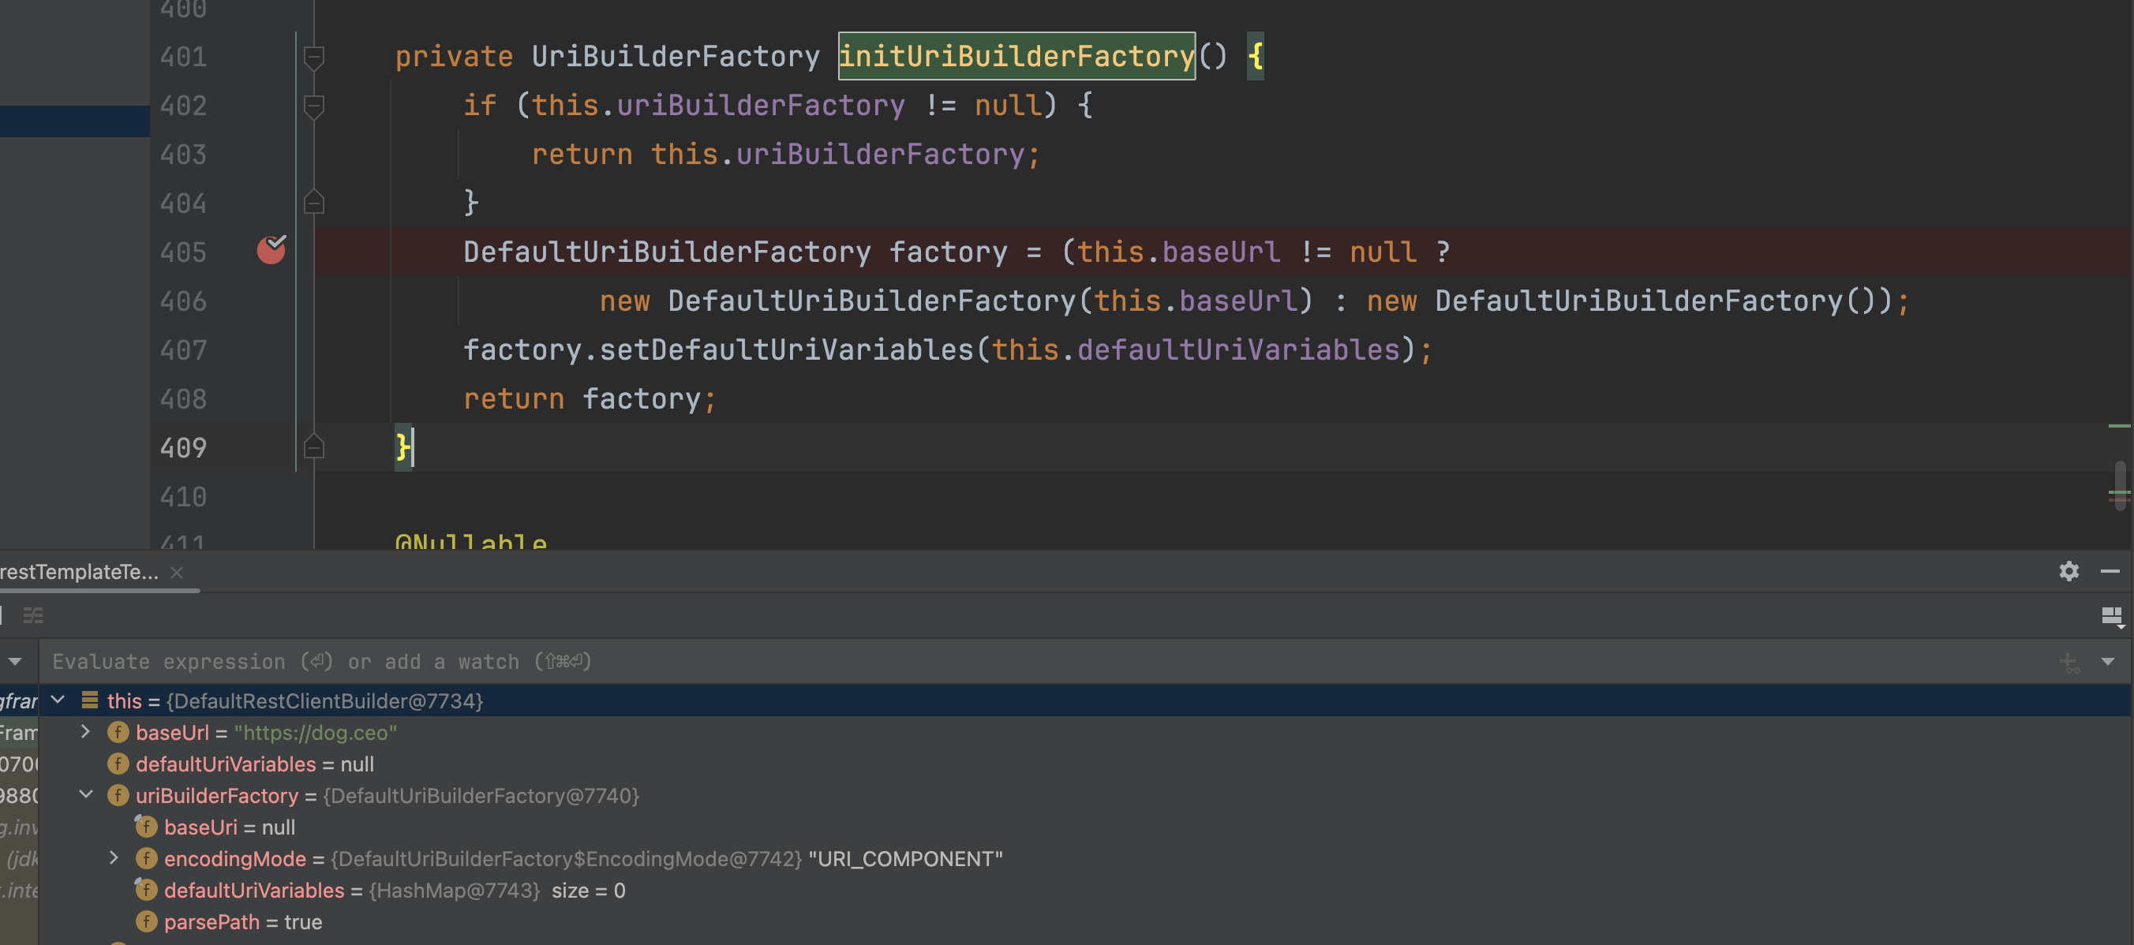Collapse the uriBuilderFactory node
The image size is (2134, 945).
pyautogui.click(x=85, y=794)
